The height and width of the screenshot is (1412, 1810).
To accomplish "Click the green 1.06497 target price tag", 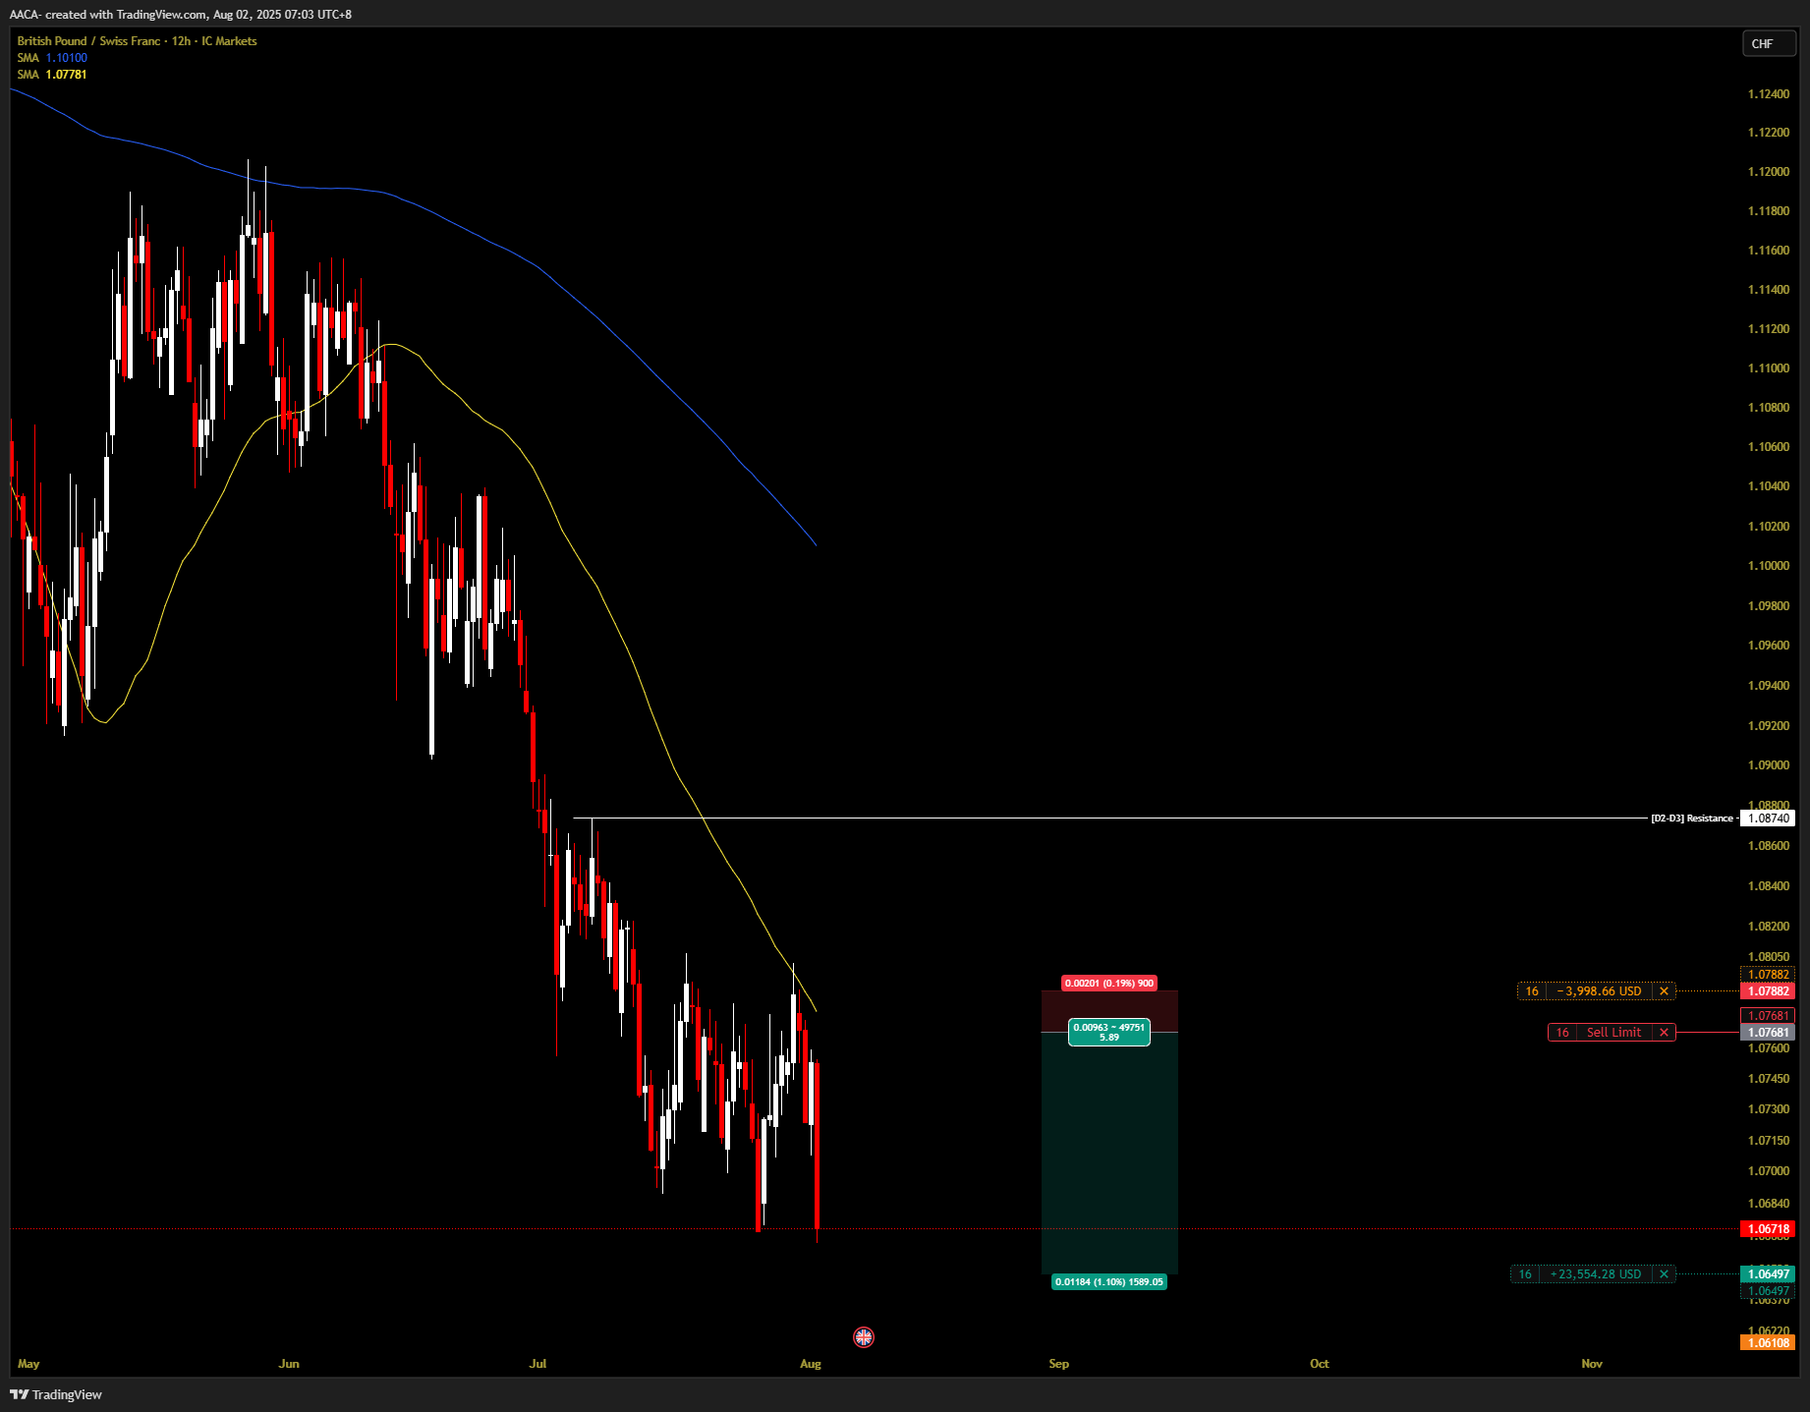I will (1768, 1273).
